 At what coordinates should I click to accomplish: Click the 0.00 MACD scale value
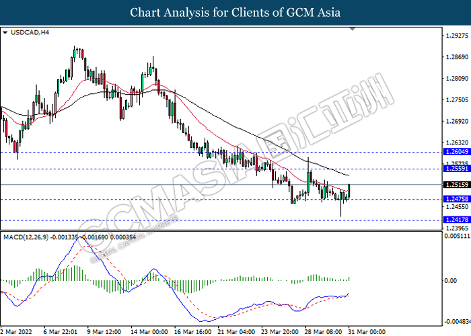(451, 280)
